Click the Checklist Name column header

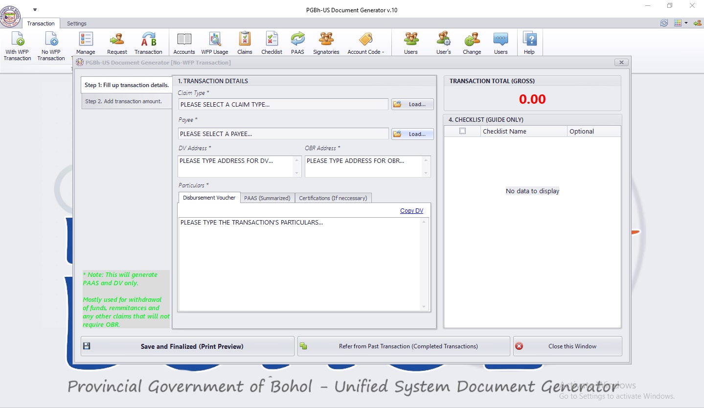pyautogui.click(x=524, y=131)
